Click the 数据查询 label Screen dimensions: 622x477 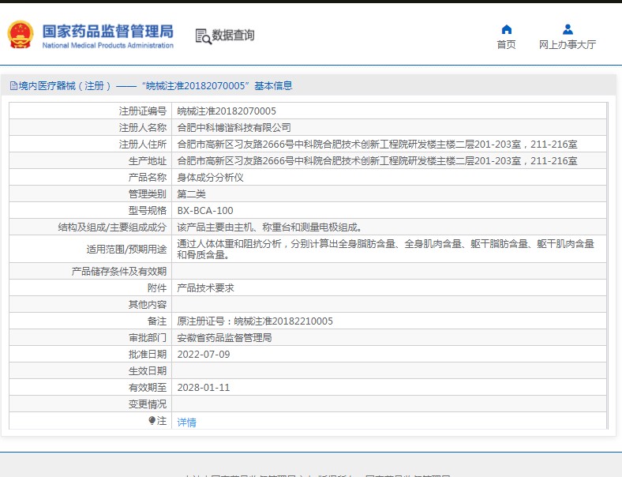tap(234, 35)
